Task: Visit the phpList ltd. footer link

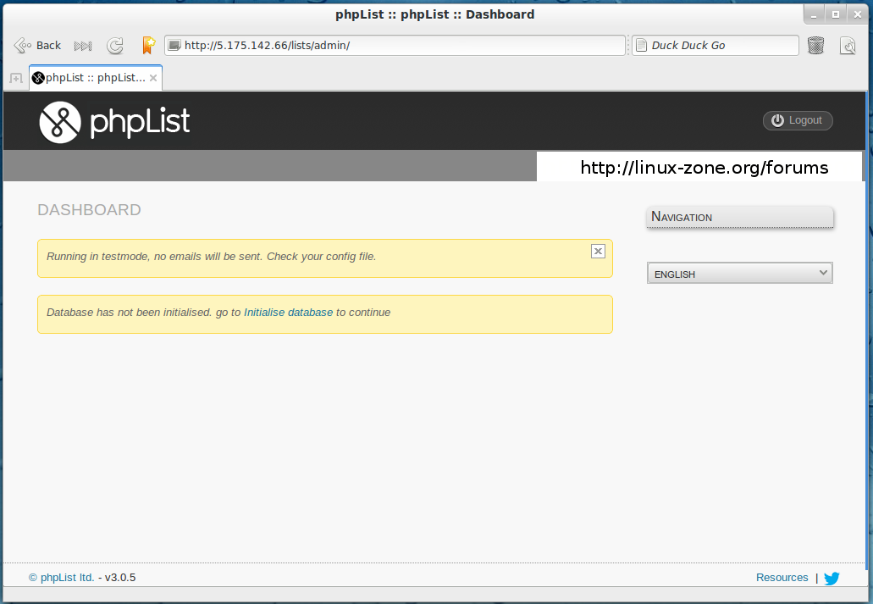Action: pyautogui.click(x=67, y=578)
